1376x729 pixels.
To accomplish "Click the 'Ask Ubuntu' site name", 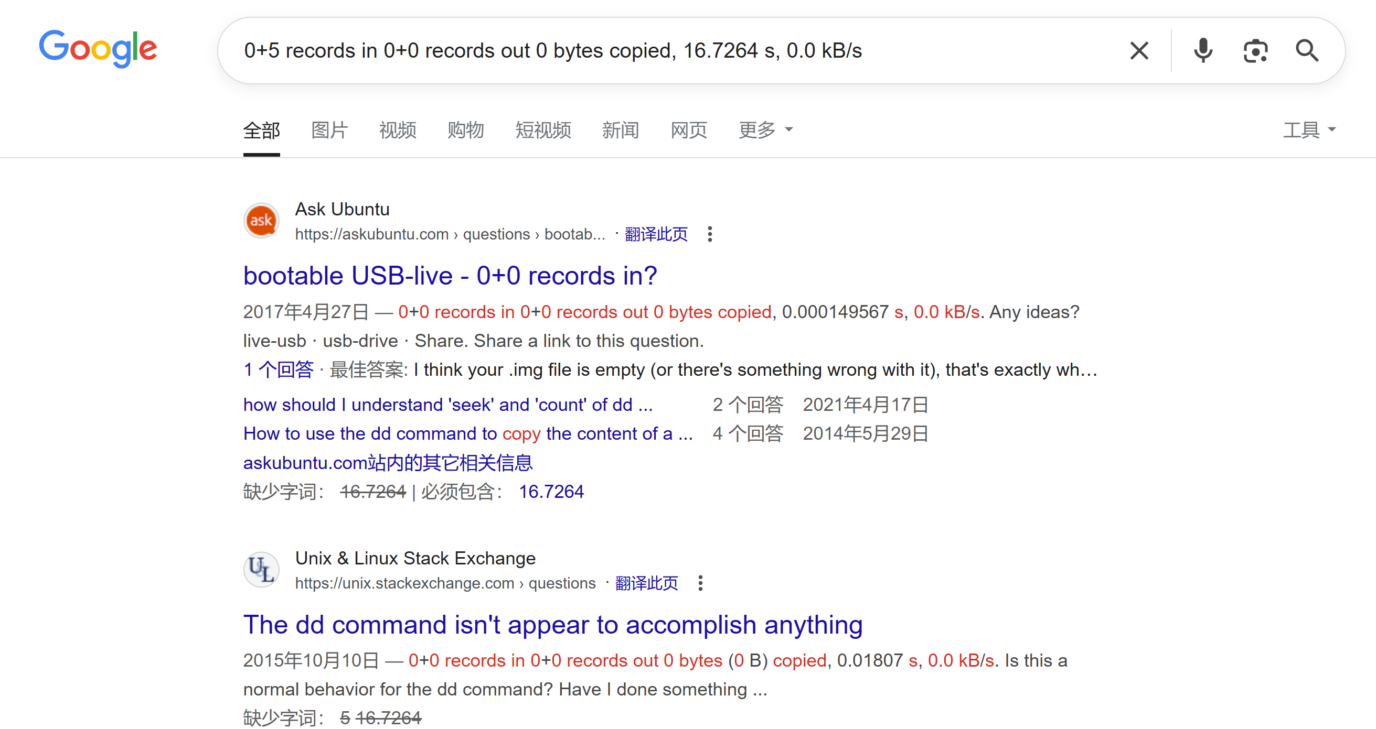I will coord(342,209).
